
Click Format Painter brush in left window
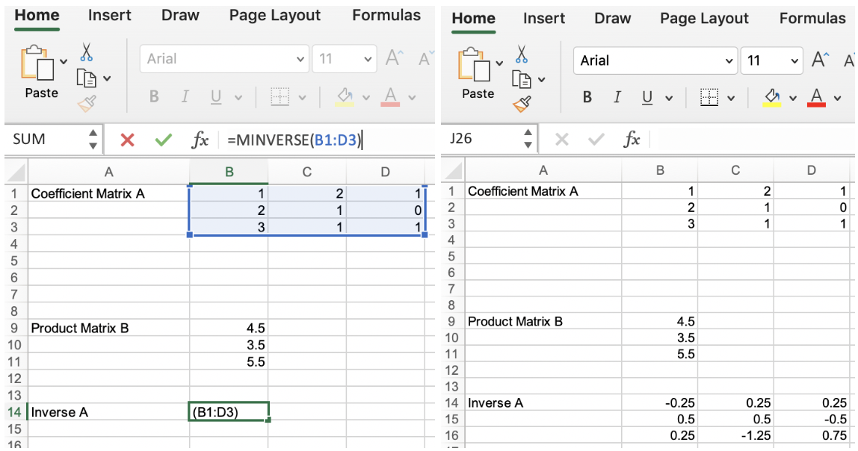pos(87,103)
